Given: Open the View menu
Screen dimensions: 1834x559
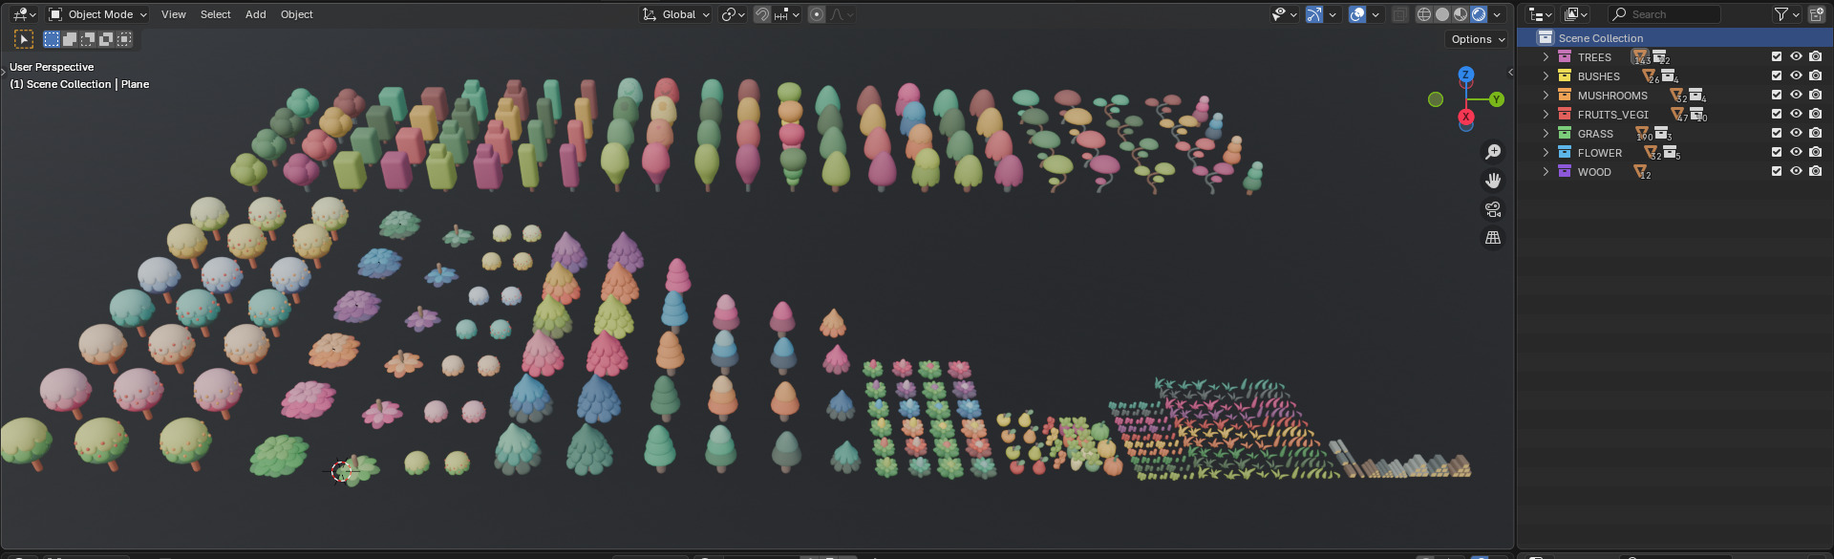Looking at the screenshot, I should pos(174,14).
